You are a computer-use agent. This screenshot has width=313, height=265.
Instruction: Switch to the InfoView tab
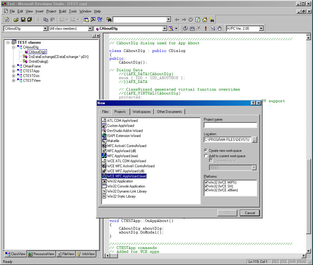click(x=86, y=254)
